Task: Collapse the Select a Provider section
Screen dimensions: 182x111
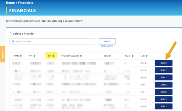Action: point(11,33)
